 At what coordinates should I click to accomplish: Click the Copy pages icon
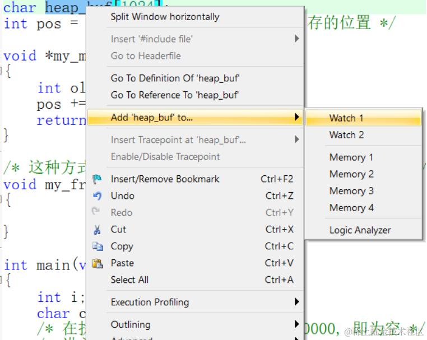[x=98, y=246]
